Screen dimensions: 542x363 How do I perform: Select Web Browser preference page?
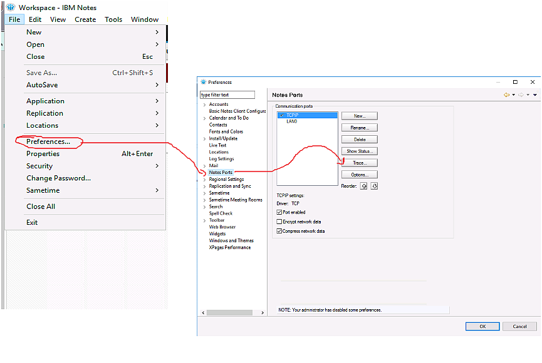tap(222, 227)
